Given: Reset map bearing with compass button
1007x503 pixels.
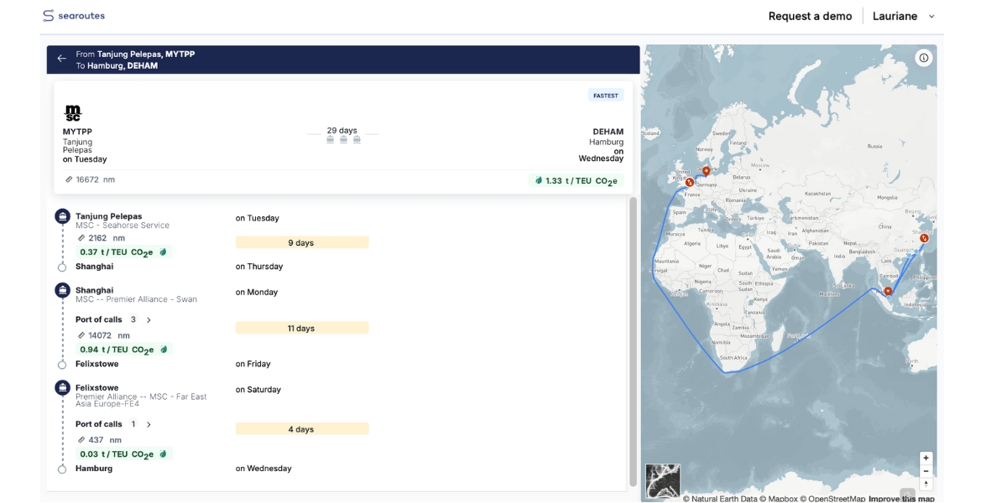Looking at the screenshot, I should coord(926,484).
